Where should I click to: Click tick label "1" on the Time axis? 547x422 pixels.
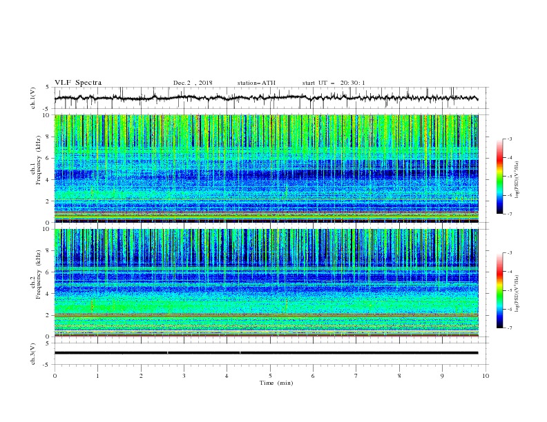click(x=98, y=376)
